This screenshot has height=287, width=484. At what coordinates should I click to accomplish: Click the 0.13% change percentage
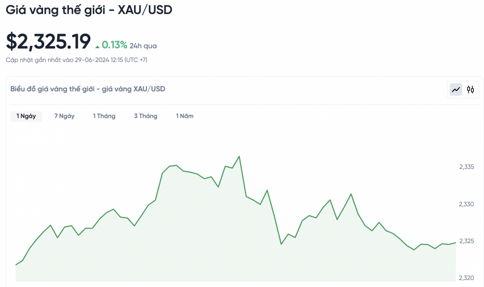point(114,45)
